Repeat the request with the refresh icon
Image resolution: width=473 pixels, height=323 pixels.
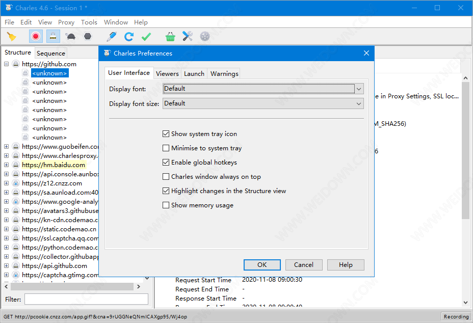[x=129, y=37]
